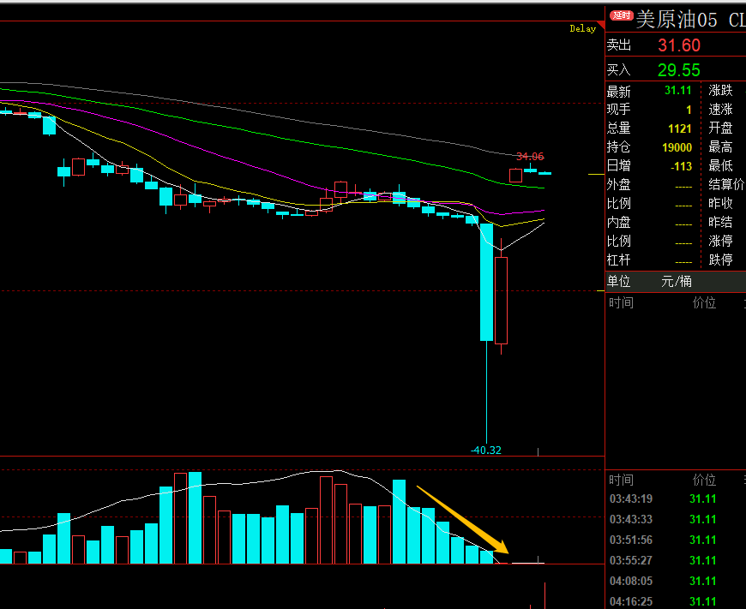746x609 pixels.
Task: Click the 最低 label
Action: coord(720,166)
